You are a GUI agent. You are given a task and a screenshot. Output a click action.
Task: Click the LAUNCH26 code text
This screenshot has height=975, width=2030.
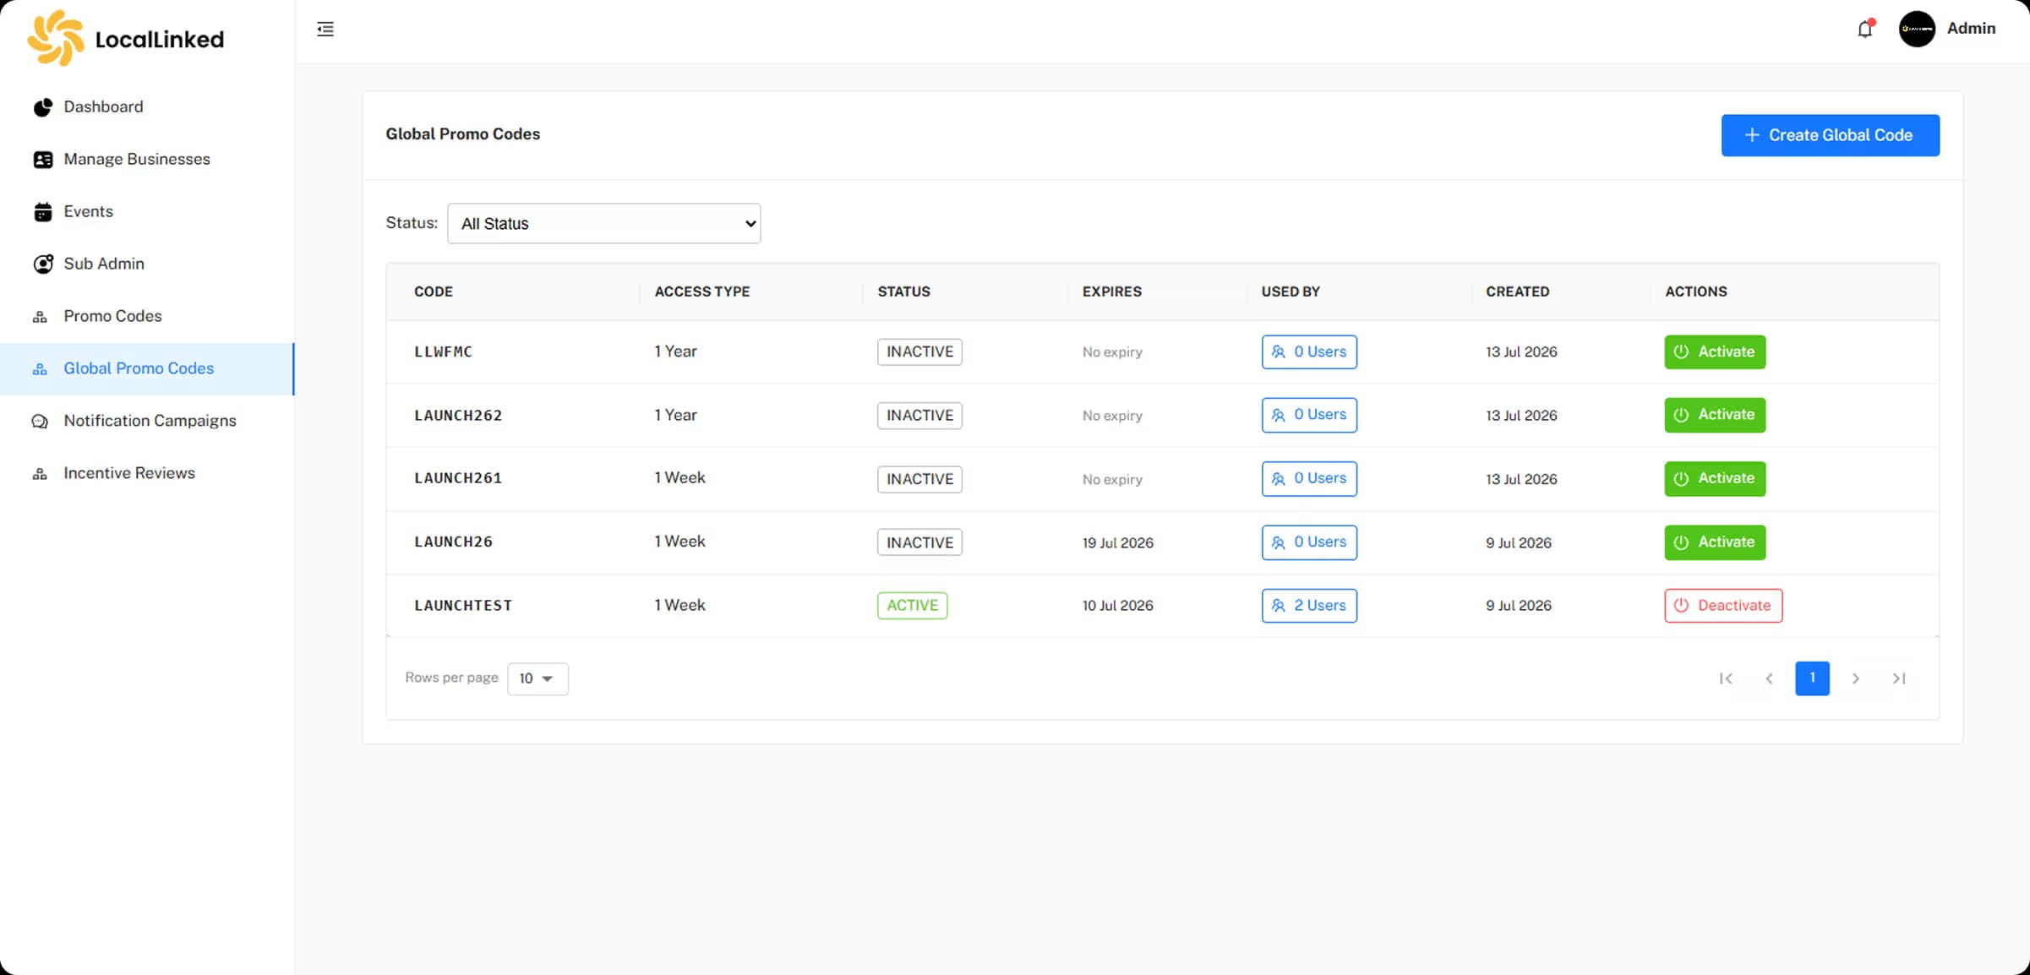coord(453,542)
